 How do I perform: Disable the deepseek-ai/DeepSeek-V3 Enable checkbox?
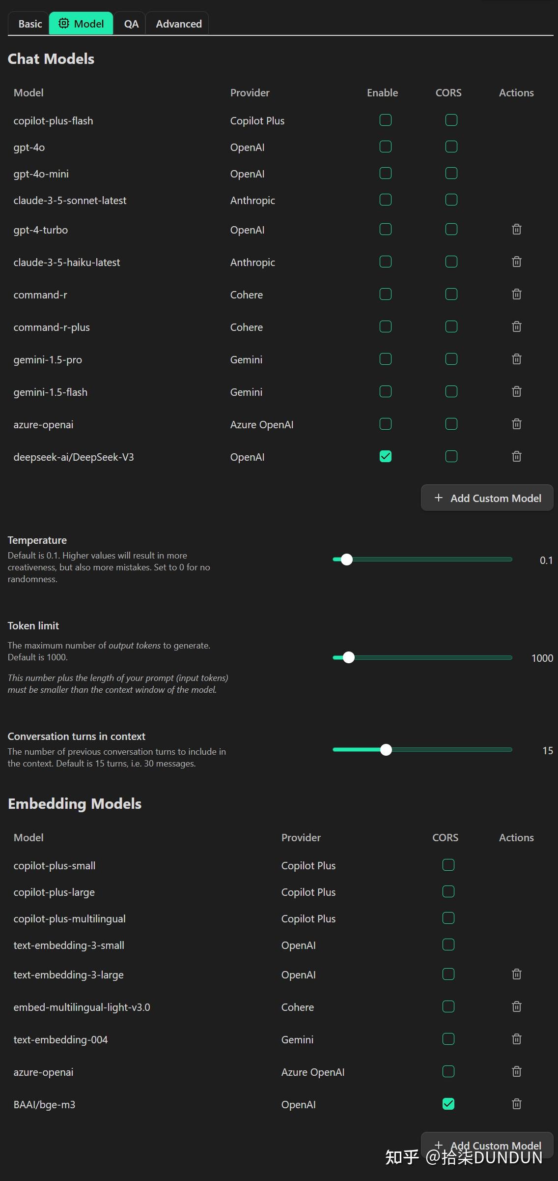point(386,456)
